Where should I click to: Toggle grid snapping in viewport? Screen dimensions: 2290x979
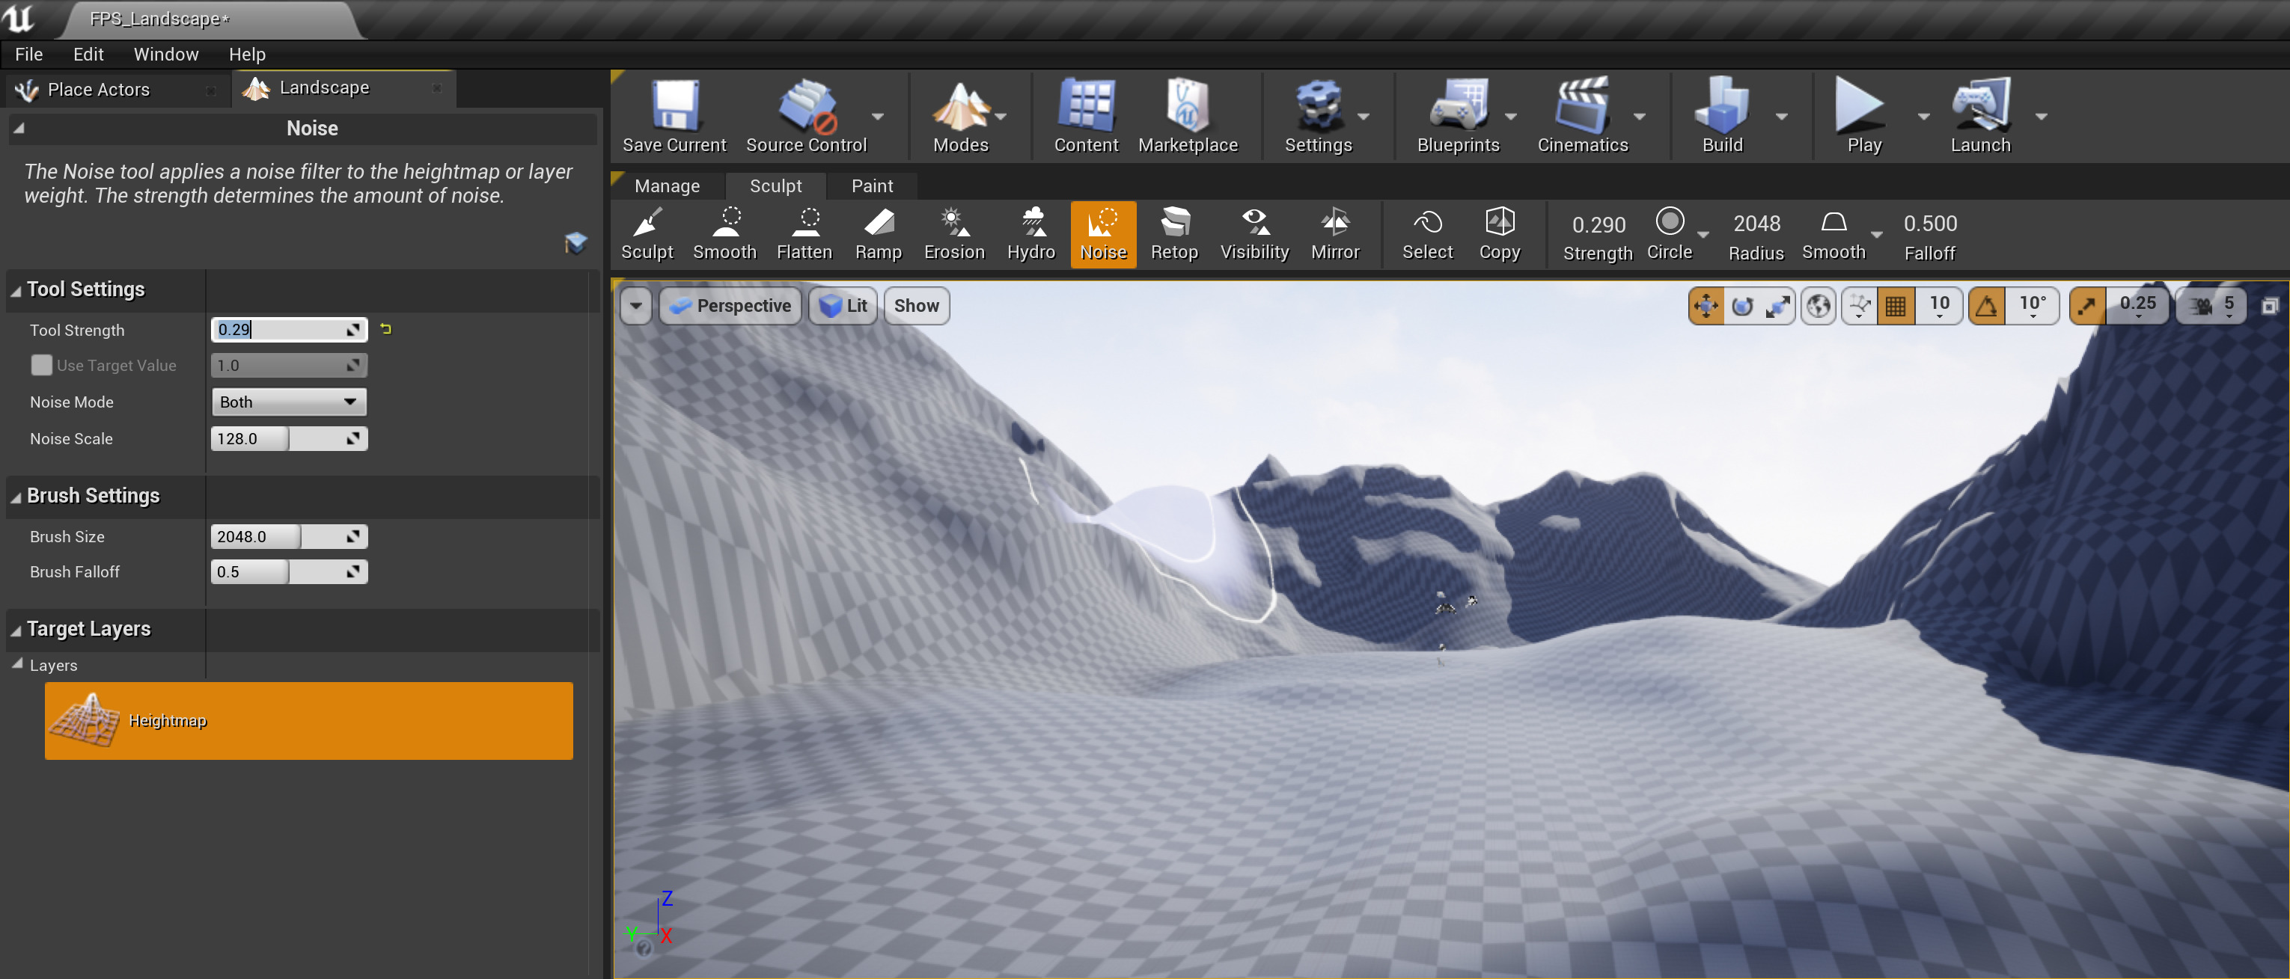click(x=1894, y=306)
